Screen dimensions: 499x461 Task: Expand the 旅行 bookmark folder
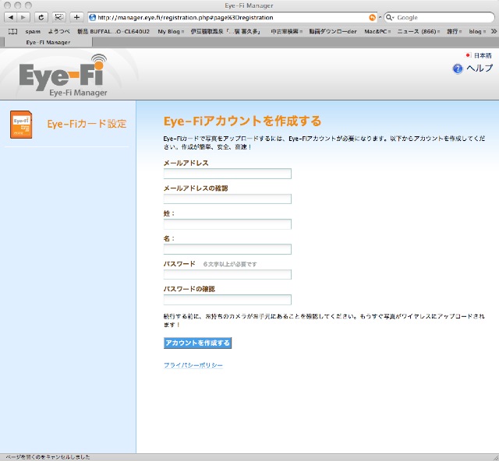pyautogui.click(x=454, y=31)
